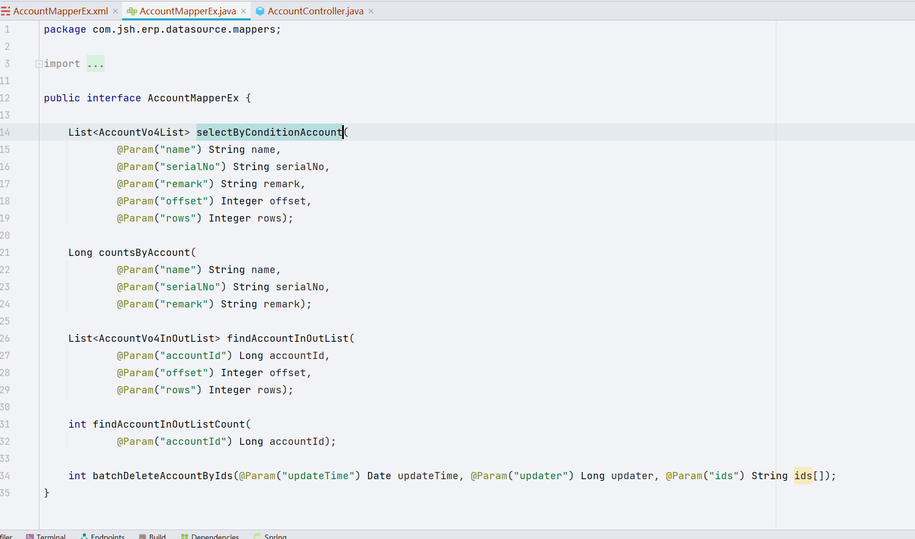Switch to the AccountMapperEx.xml tab

[59, 11]
